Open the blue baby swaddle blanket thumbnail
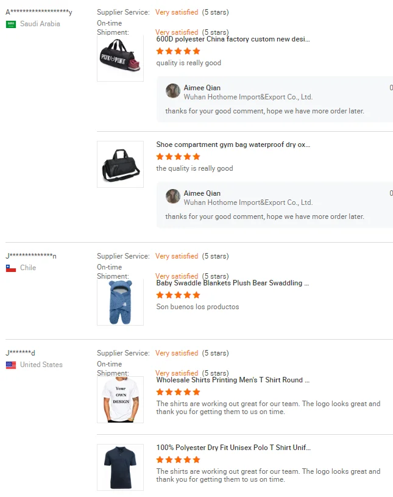This screenshot has height=497, width=393. 120,302
